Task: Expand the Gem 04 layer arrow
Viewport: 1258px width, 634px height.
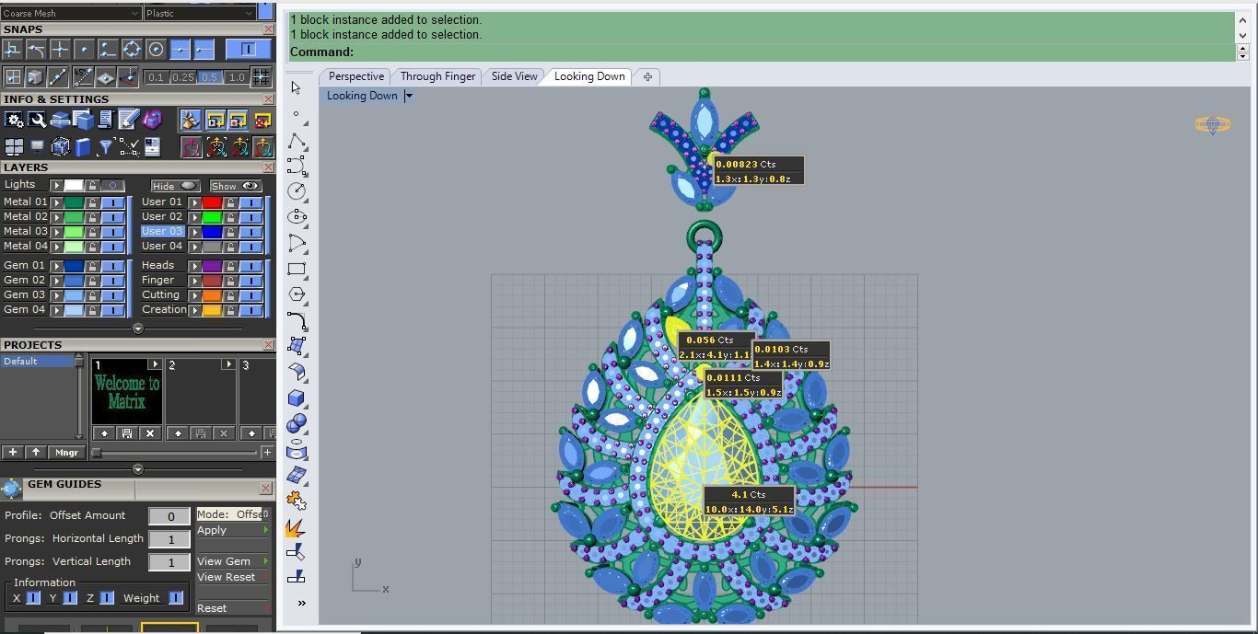Action: [57, 310]
